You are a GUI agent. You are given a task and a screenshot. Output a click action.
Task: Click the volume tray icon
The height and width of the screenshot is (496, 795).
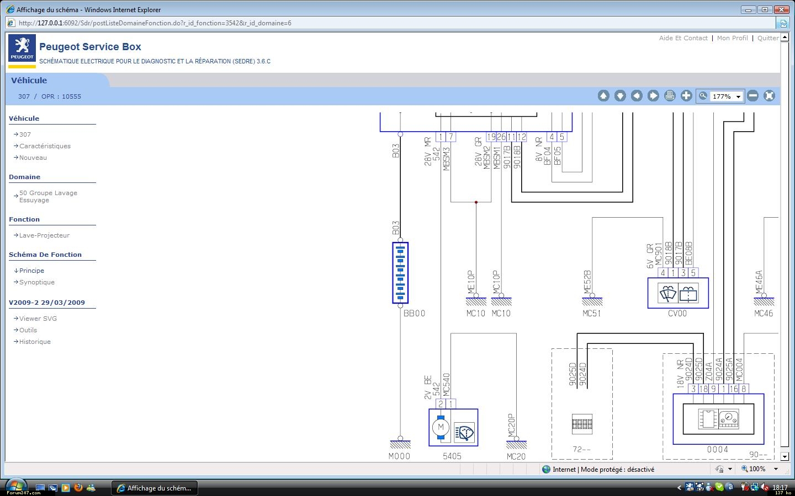tap(765, 488)
